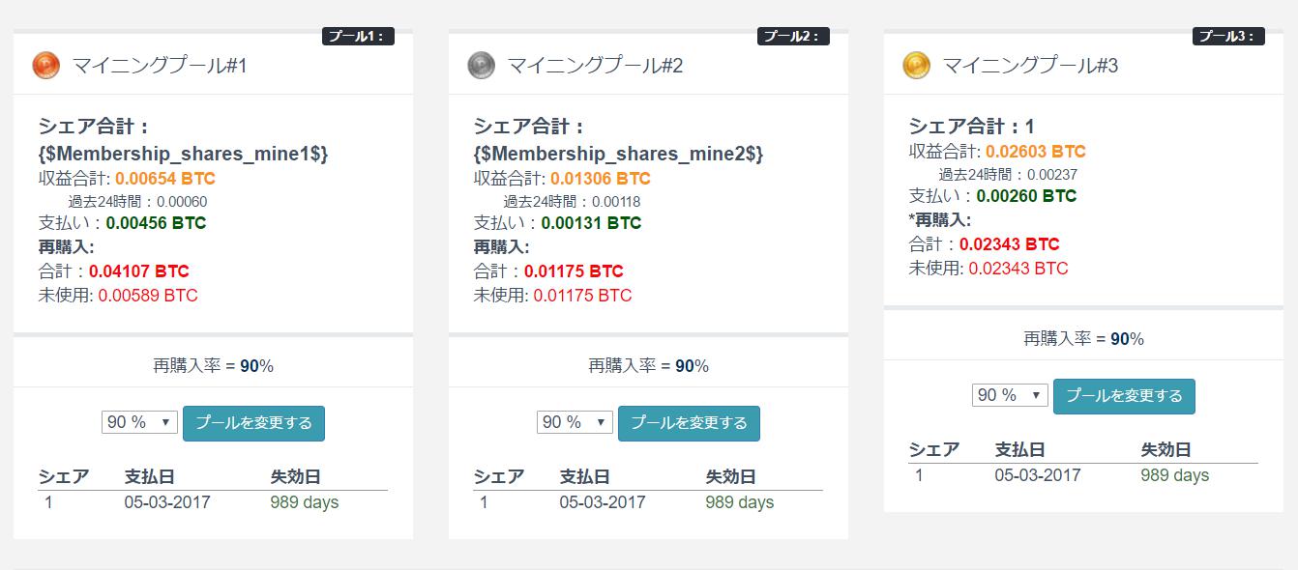Click プールを変更する button in pool #1
Image resolution: width=1298 pixels, height=570 pixels.
(253, 423)
